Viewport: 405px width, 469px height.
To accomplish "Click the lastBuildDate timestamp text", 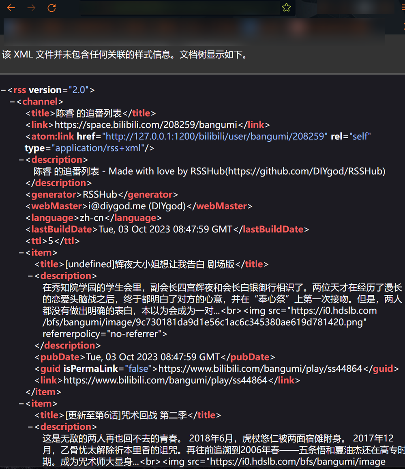I will pyautogui.click(x=165, y=229).
